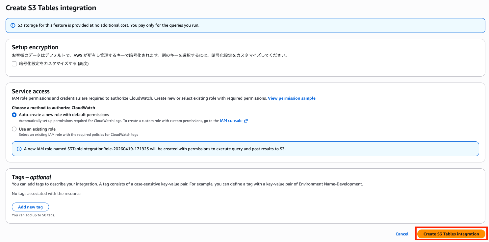Click the No tags associated with the resource text
The height and width of the screenshot is (242, 489).
[x=46, y=194]
